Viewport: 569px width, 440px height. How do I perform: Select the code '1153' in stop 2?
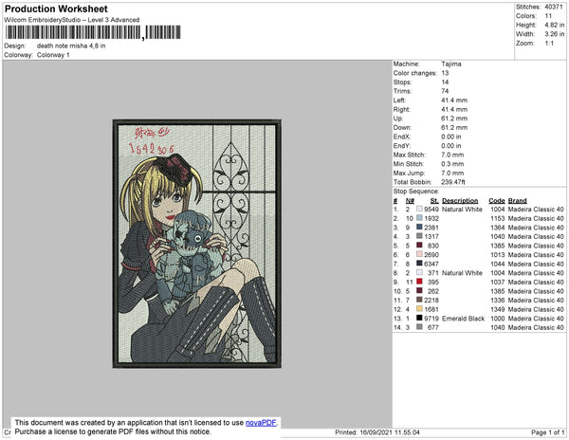coord(498,218)
